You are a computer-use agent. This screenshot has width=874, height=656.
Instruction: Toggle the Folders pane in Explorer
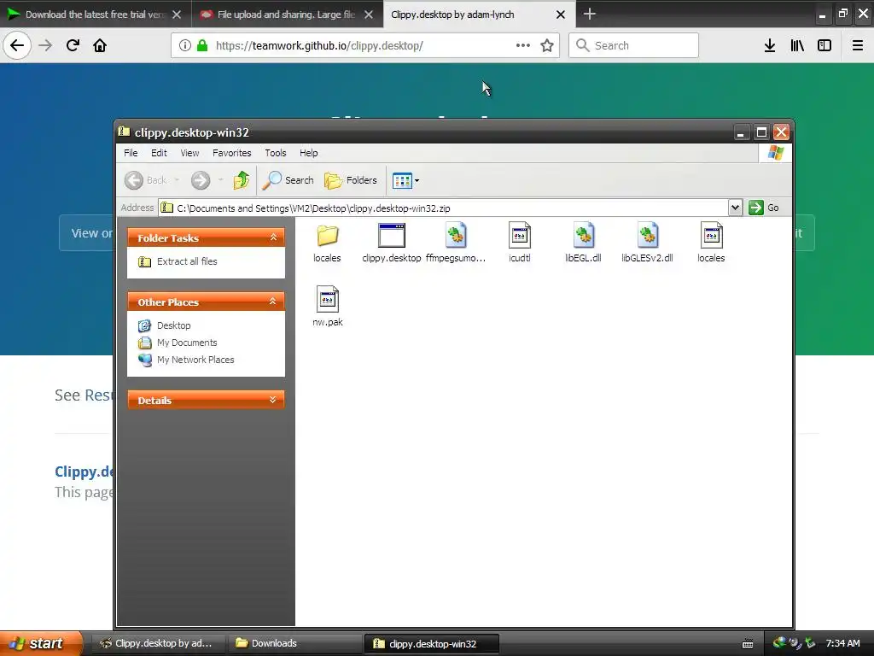(351, 180)
